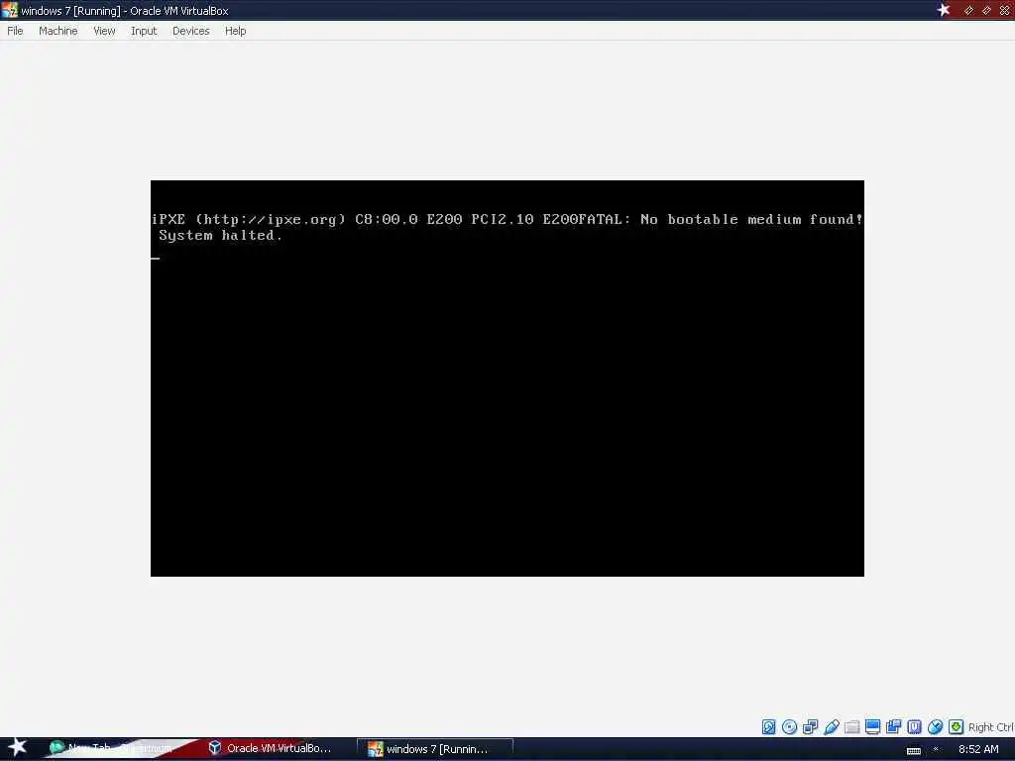The height and width of the screenshot is (761, 1015).
Task: Click the optical disc status icon
Action: [x=789, y=726]
